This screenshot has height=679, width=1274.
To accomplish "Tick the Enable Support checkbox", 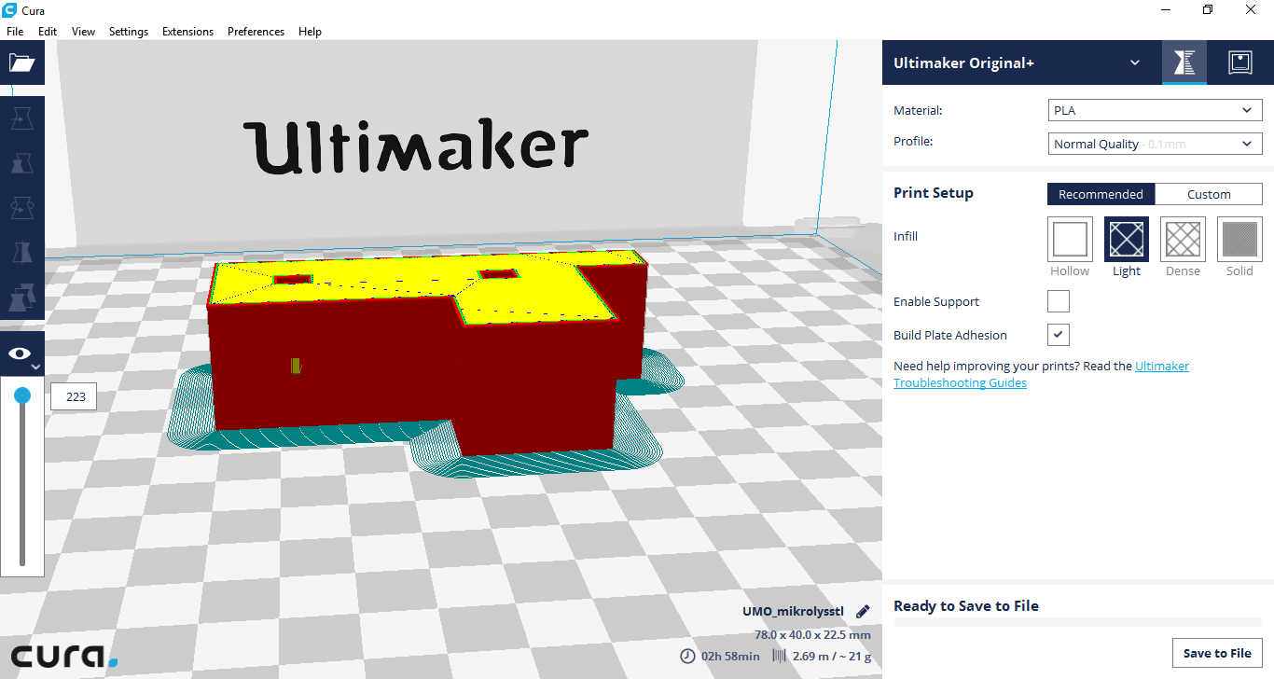I will click(1059, 301).
